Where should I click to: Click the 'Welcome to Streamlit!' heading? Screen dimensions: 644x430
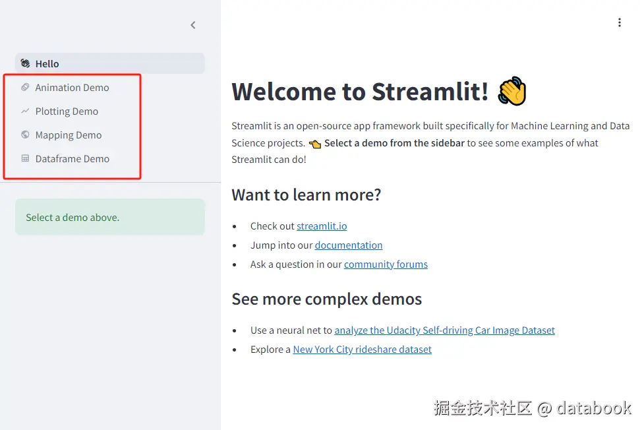(360, 91)
